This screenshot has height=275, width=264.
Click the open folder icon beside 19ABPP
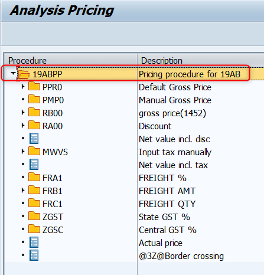[x=24, y=74]
